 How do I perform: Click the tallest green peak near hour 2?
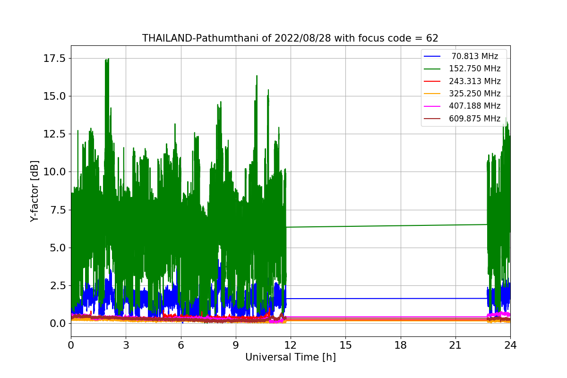pos(107,64)
